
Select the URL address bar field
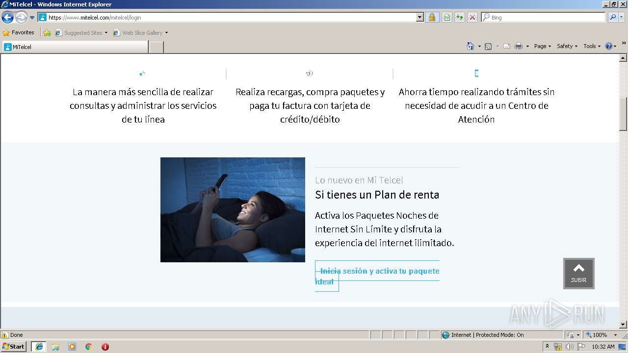click(227, 17)
